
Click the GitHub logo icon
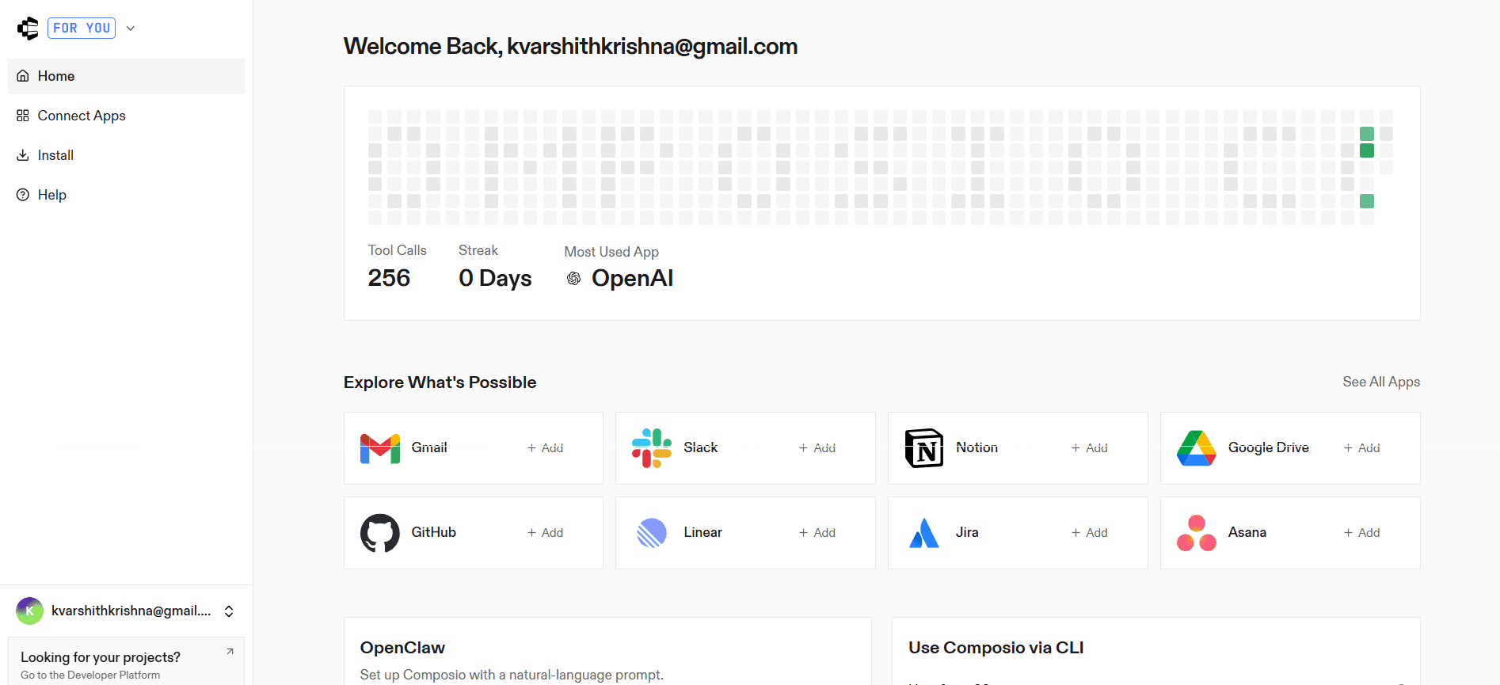380,533
